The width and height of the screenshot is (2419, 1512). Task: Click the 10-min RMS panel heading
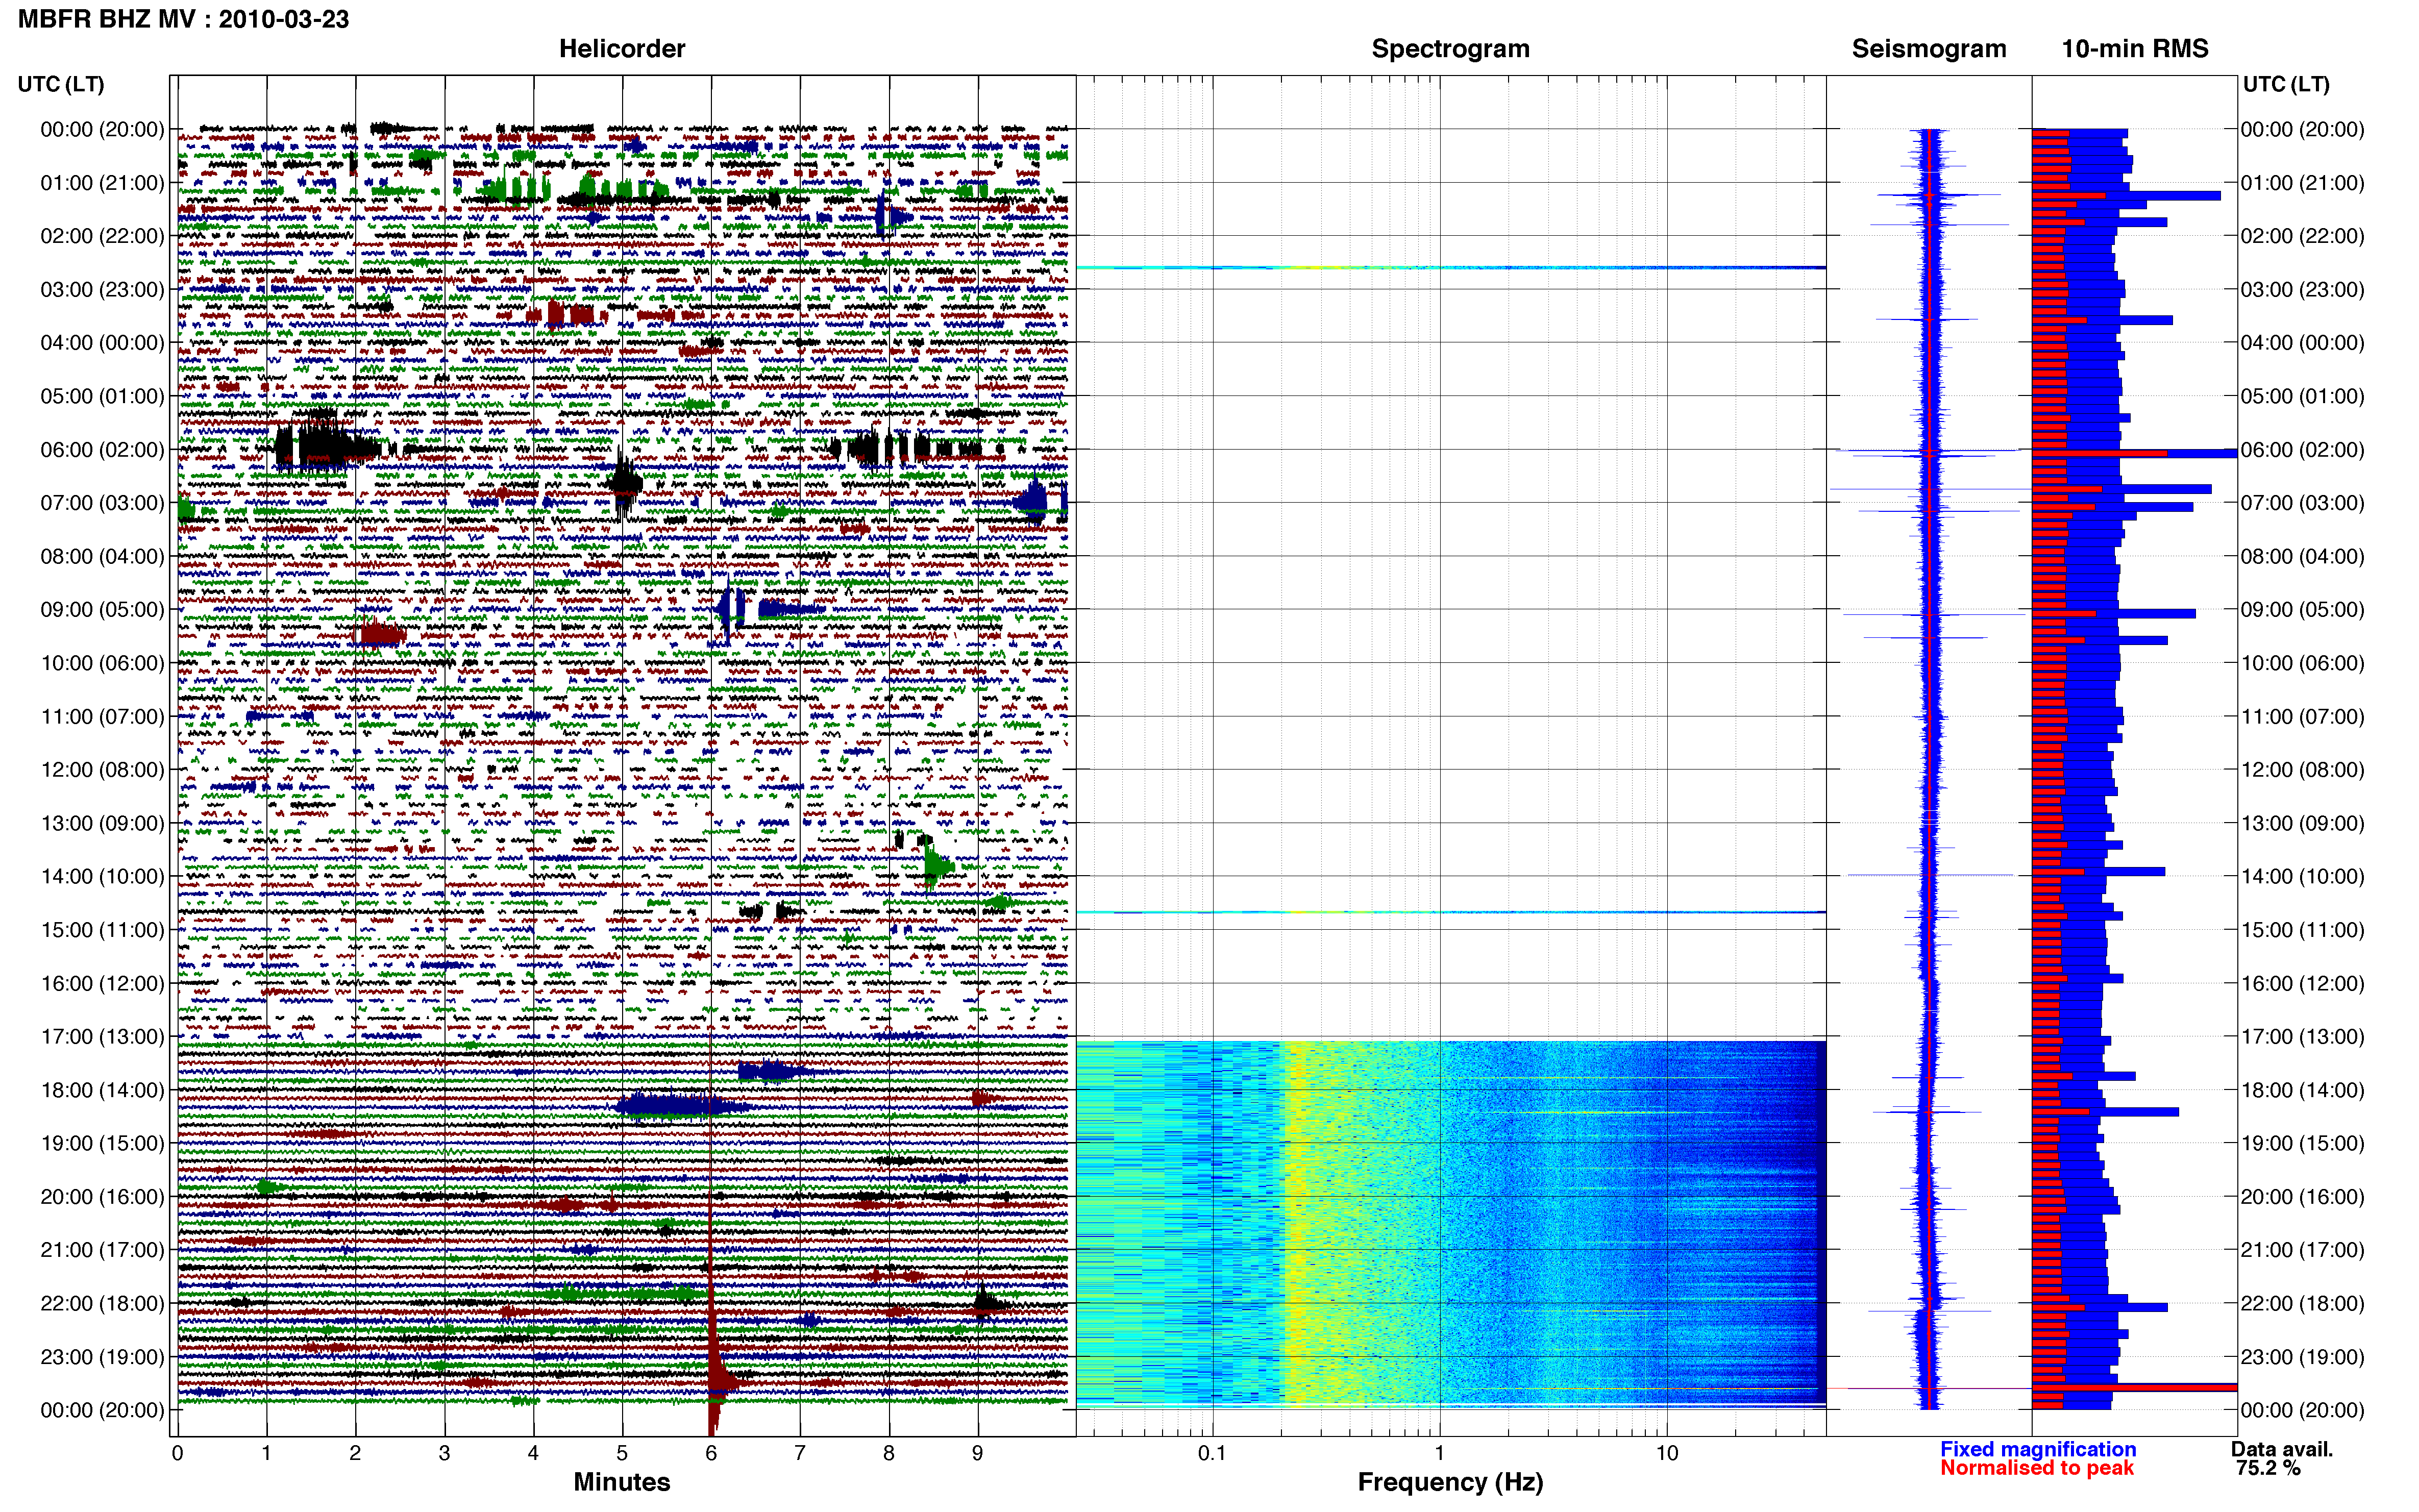pyautogui.click(x=2135, y=48)
